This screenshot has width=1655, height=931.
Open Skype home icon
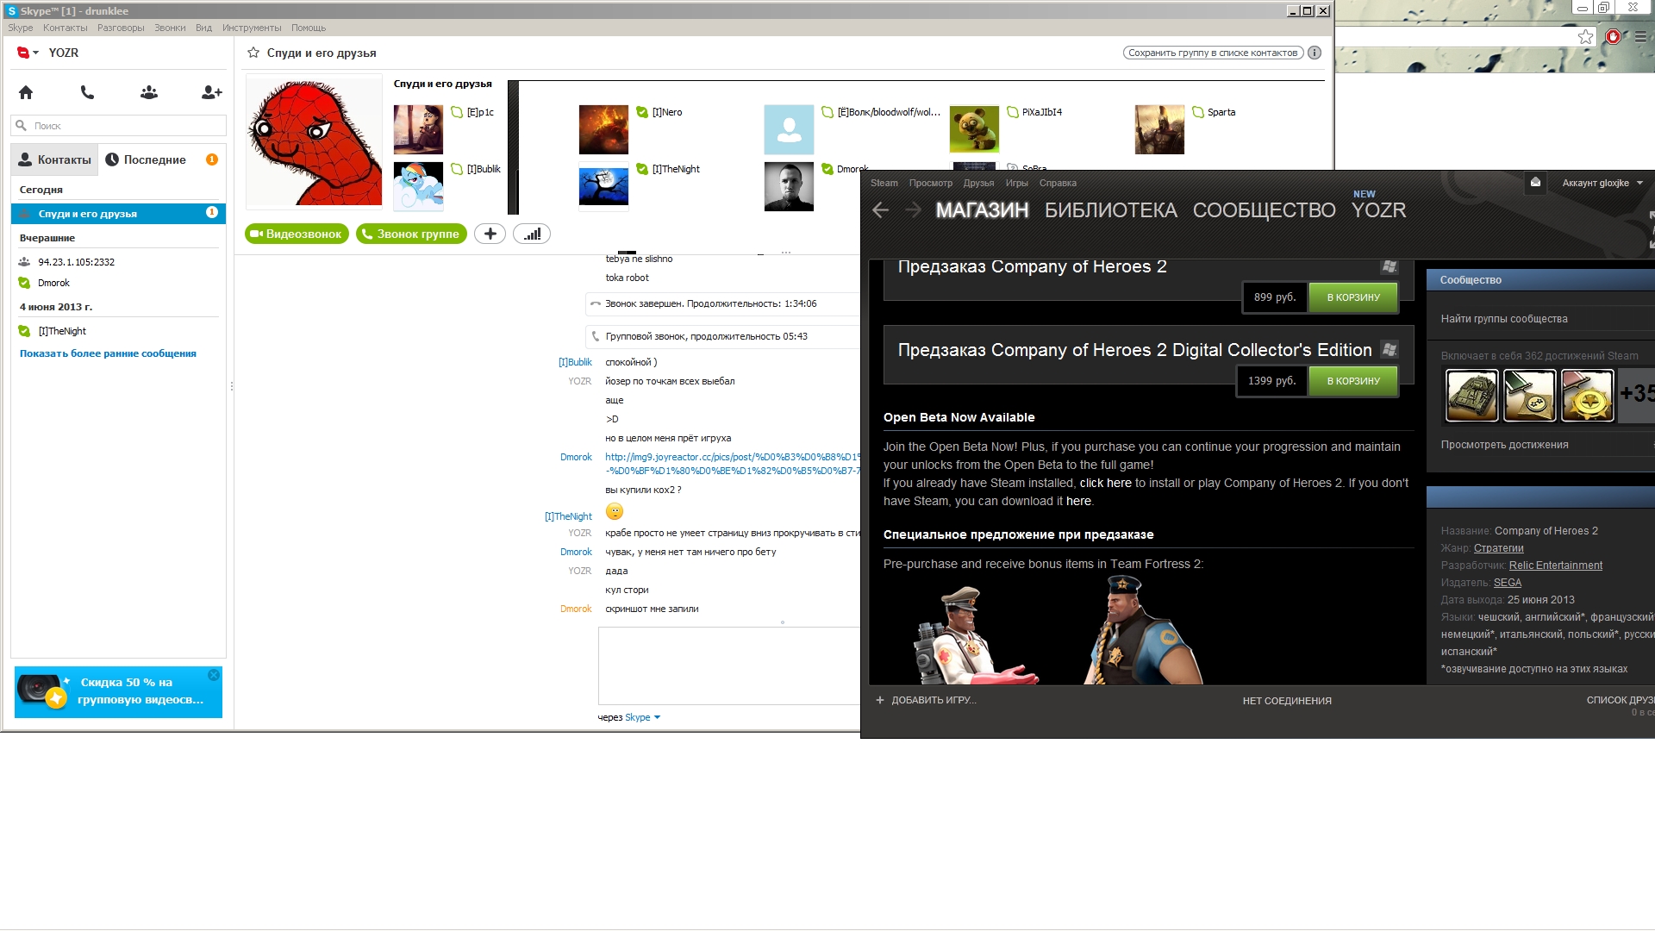click(x=26, y=92)
